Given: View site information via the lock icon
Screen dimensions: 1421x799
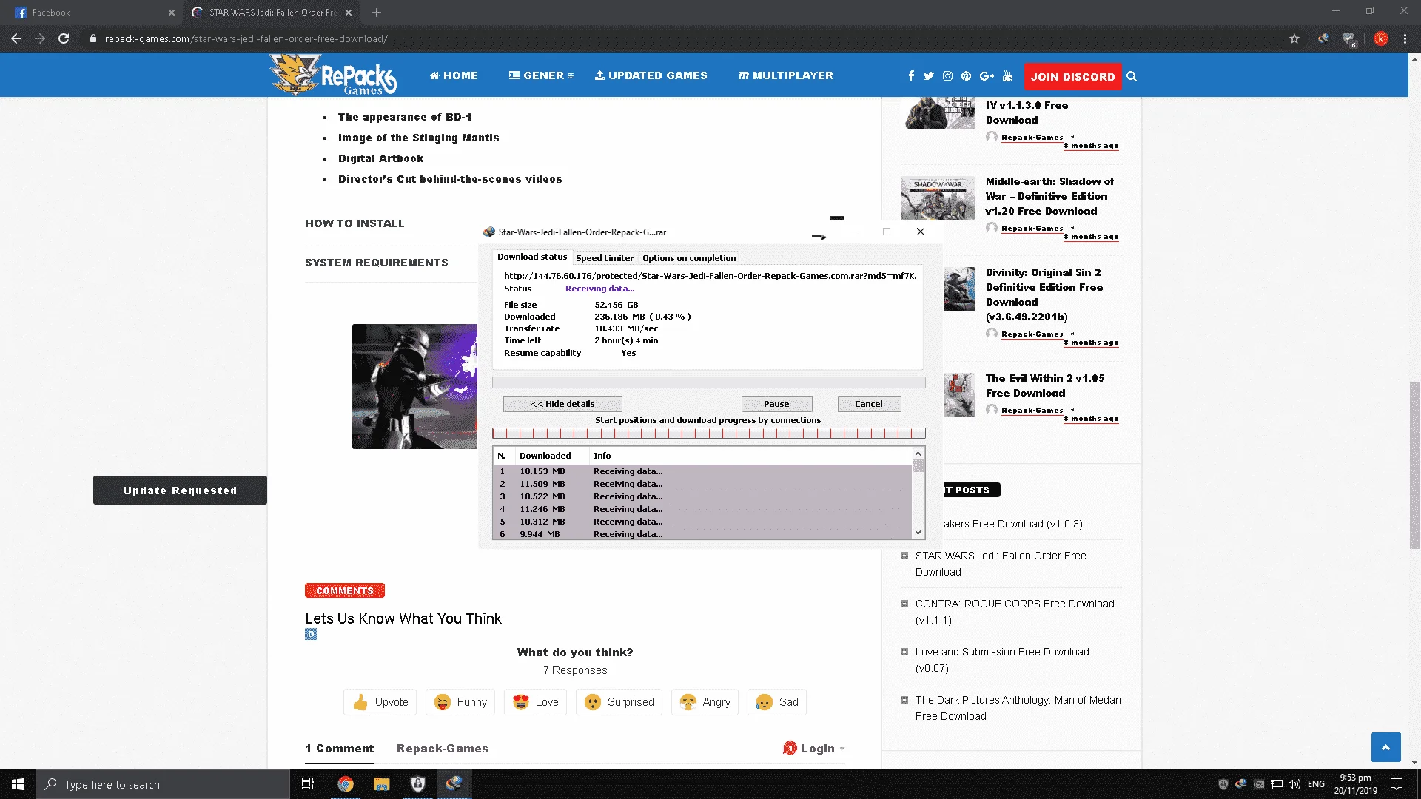Looking at the screenshot, I should pos(93,38).
